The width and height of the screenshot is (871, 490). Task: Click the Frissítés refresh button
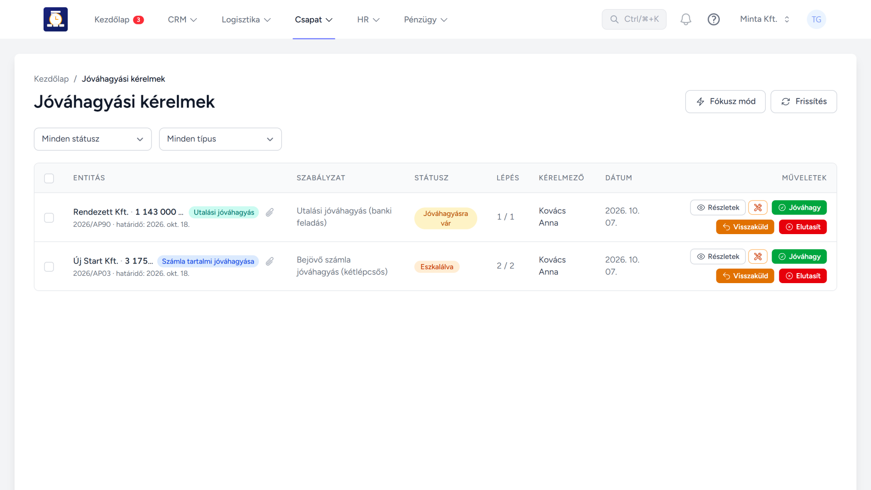click(803, 102)
